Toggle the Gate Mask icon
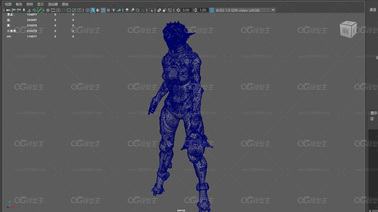The height and width of the screenshot is (212, 378). click(x=64, y=10)
